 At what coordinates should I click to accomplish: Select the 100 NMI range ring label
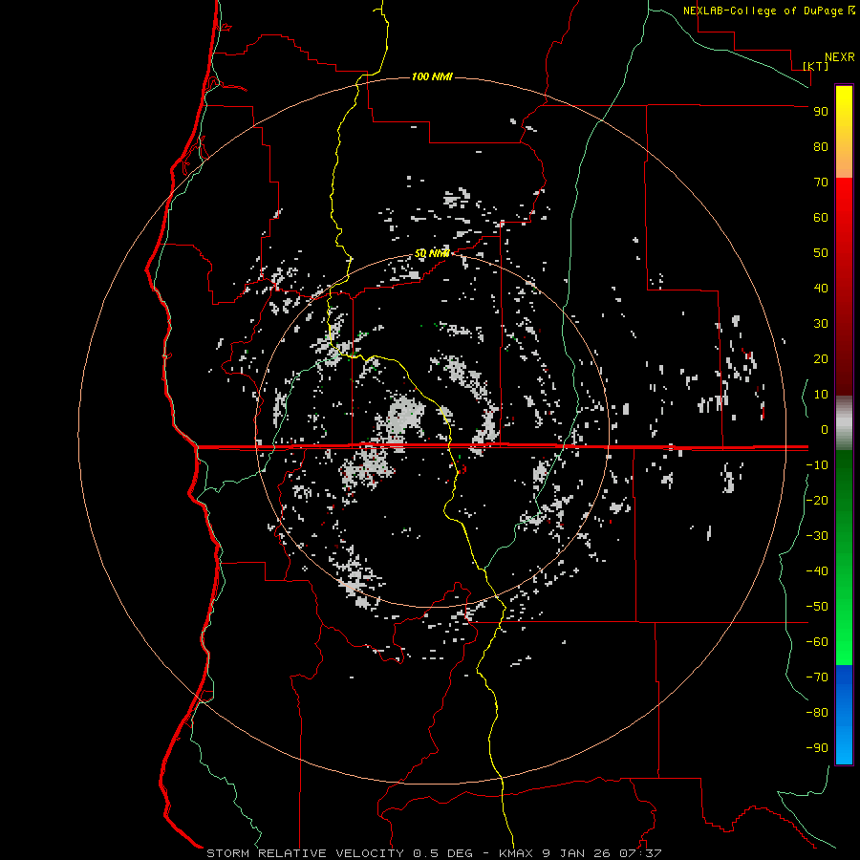pyautogui.click(x=432, y=76)
